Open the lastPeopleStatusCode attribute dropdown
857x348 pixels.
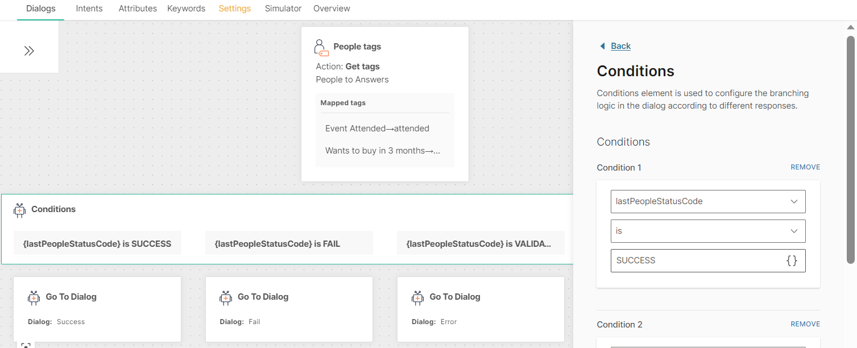pyautogui.click(x=708, y=201)
